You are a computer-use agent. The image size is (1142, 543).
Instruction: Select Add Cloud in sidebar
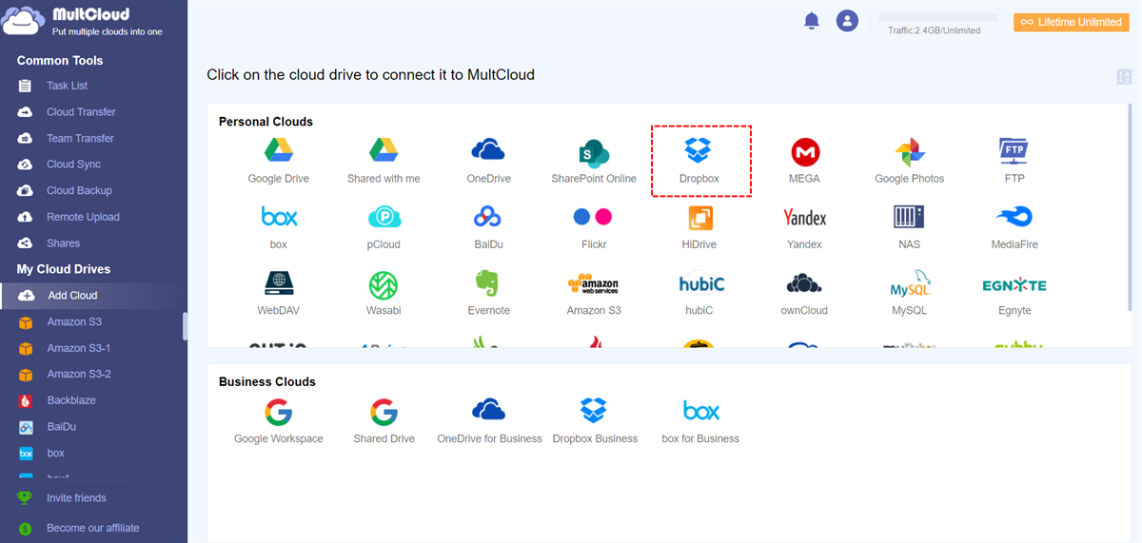coord(93,296)
